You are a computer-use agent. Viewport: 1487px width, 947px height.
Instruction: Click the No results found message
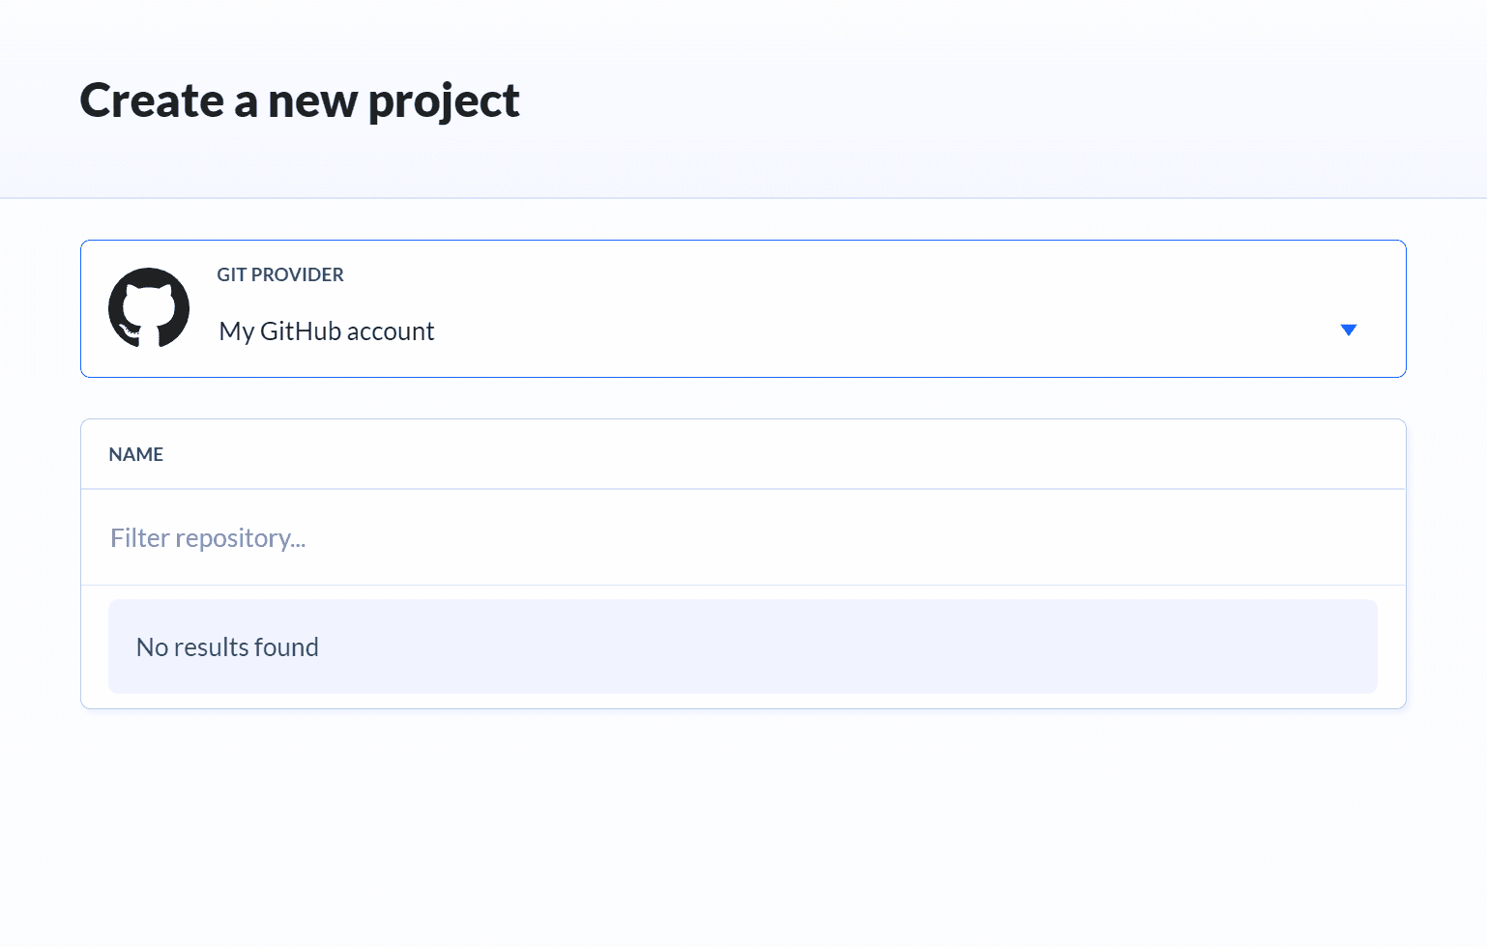coord(227,646)
